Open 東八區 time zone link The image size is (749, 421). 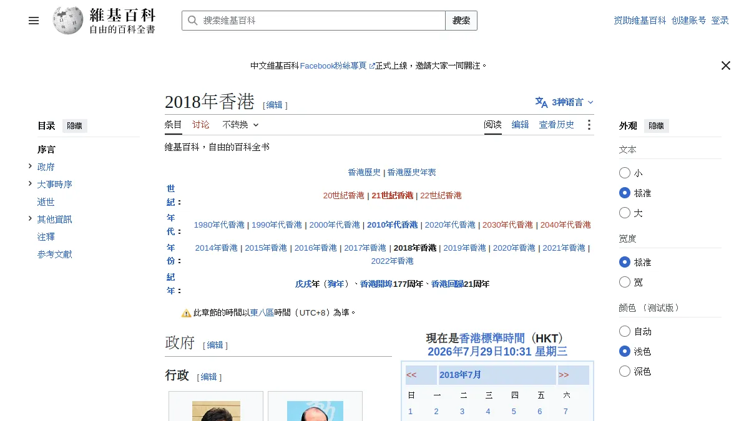(x=262, y=313)
